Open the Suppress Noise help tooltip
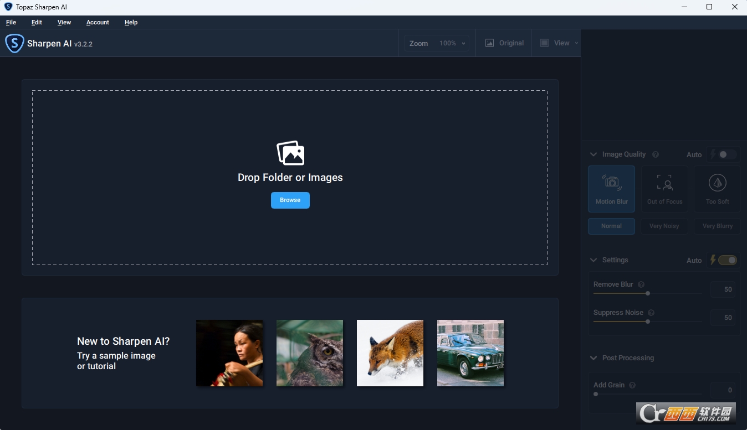The width and height of the screenshot is (747, 430). pyautogui.click(x=651, y=313)
